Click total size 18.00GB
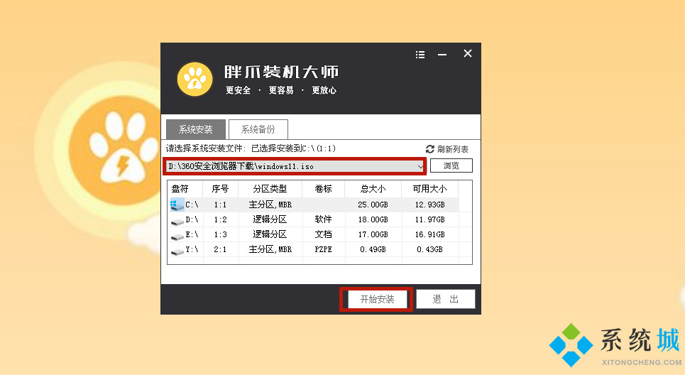685x375 pixels. point(373,219)
